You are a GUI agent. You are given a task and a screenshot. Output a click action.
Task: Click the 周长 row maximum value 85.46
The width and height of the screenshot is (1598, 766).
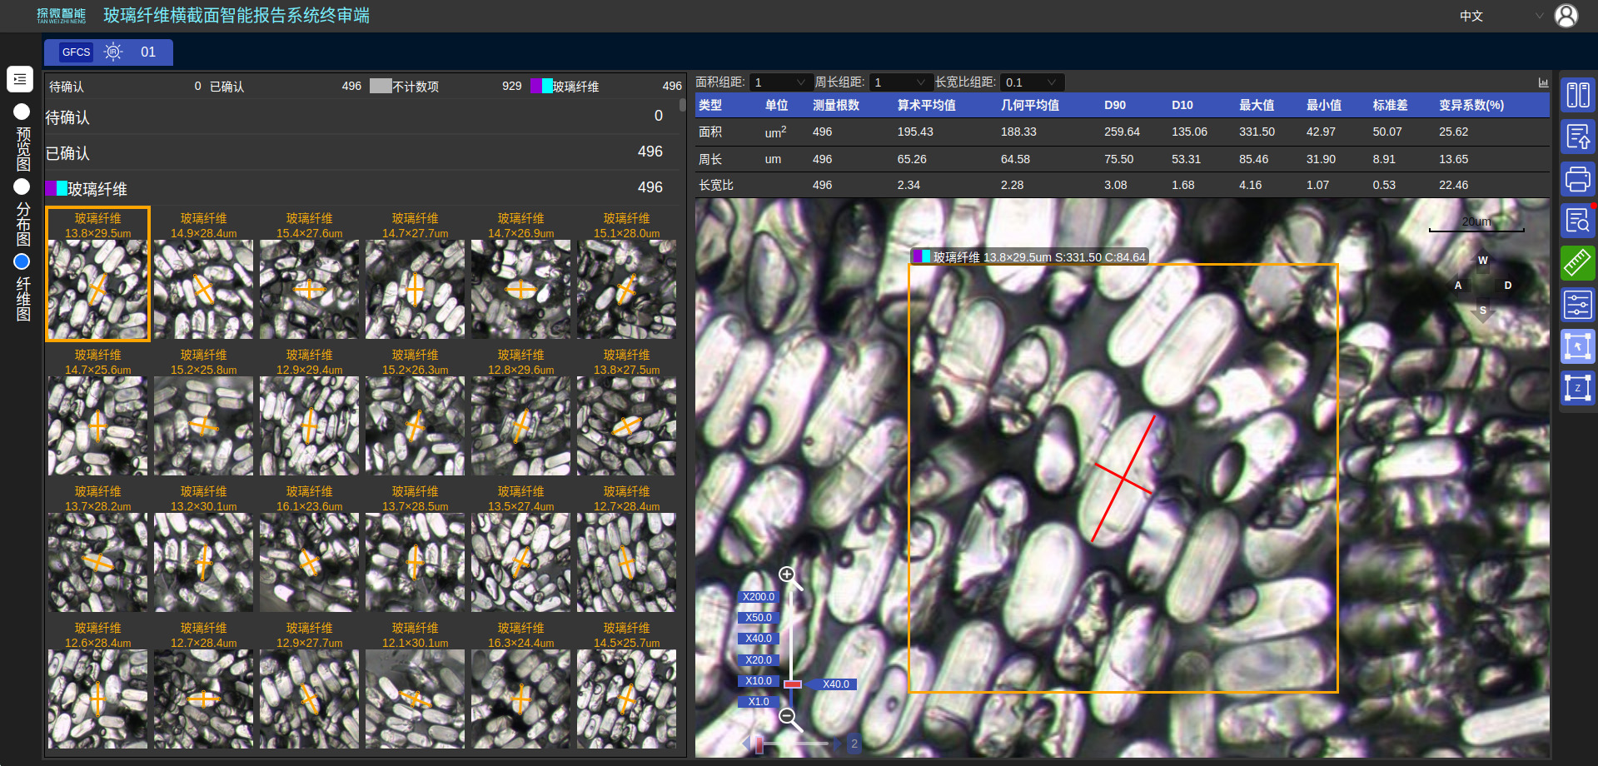(x=1253, y=159)
